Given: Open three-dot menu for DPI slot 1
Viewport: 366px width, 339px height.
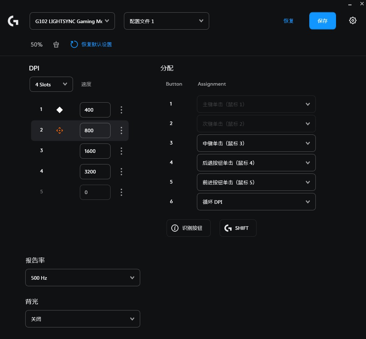Looking at the screenshot, I should [121, 110].
